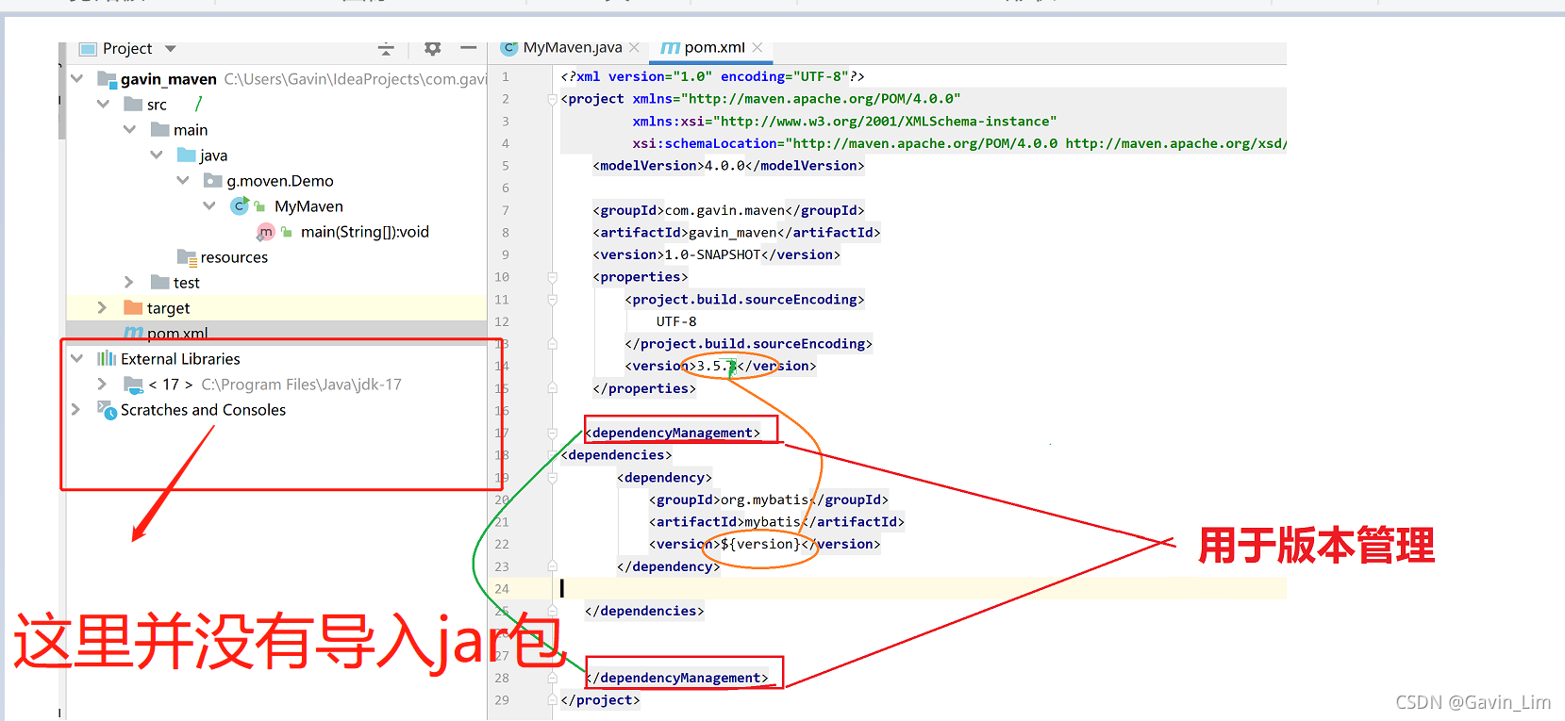Viewport: 1565px width, 721px height.
Task: Expand the target folder
Action: point(102,307)
